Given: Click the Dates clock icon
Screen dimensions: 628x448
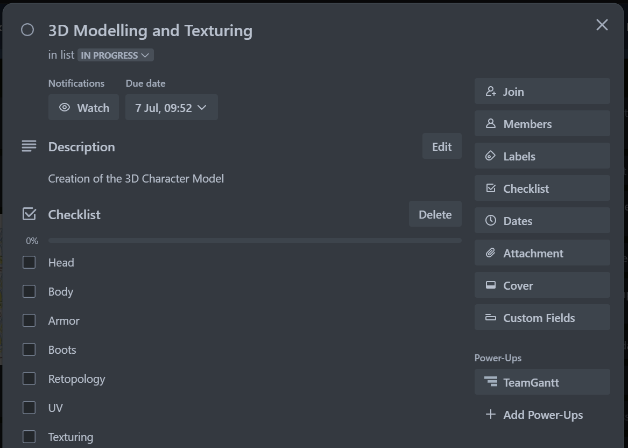Looking at the screenshot, I should [491, 220].
